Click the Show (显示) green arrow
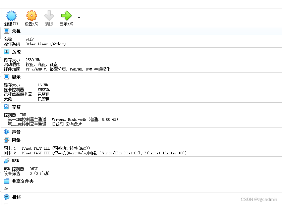Image resolution: width=282 pixels, height=205 pixels. 66,16
